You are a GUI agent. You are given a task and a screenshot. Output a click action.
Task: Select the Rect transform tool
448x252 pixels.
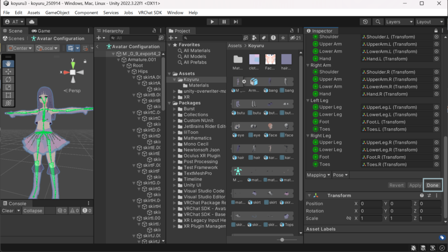[8, 95]
